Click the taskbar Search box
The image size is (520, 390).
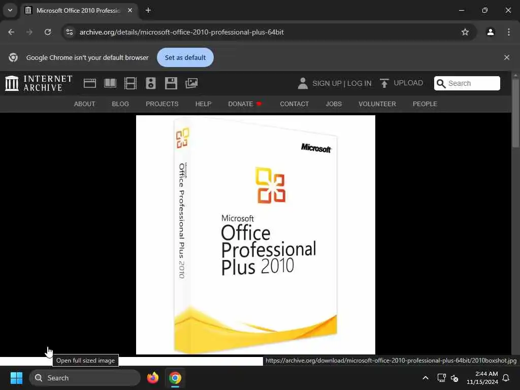(85, 378)
